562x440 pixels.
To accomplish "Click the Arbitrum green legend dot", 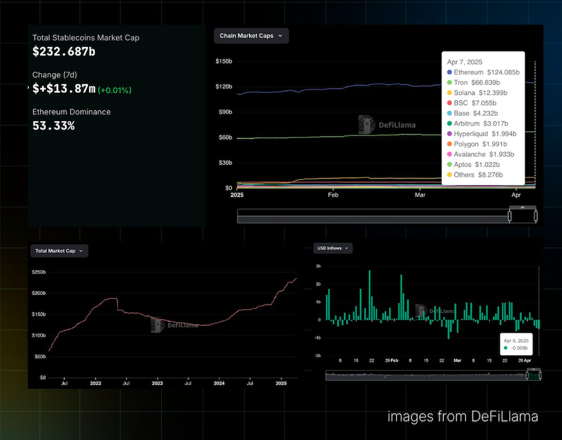I will [449, 124].
